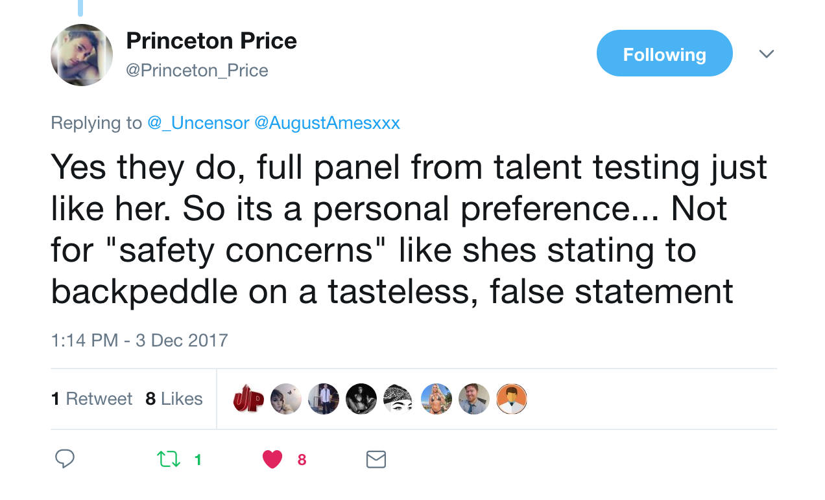Image resolution: width=825 pixels, height=500 pixels.
Task: Open the eye-makeup sketch liker avatar
Action: (x=399, y=399)
